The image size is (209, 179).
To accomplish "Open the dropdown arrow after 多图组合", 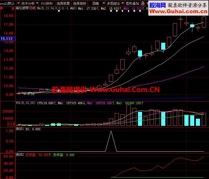I will [123, 3].
